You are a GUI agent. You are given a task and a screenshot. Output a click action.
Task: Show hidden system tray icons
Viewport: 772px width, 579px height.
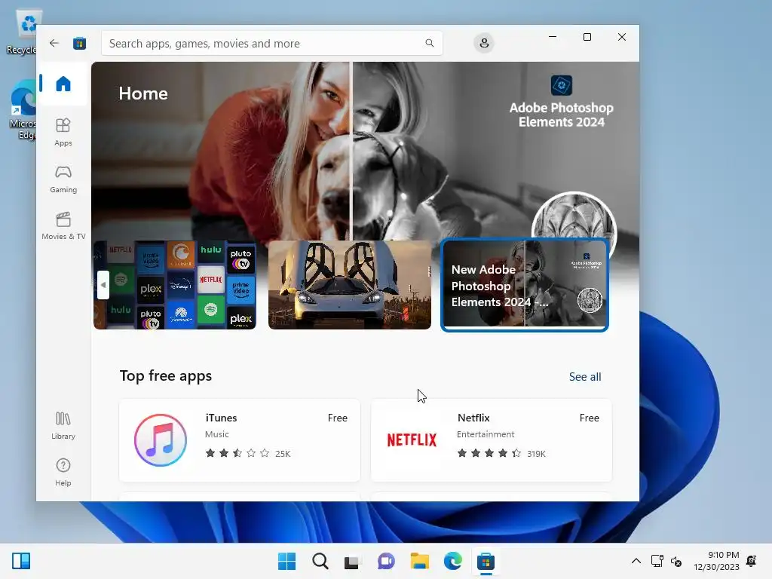click(x=636, y=561)
